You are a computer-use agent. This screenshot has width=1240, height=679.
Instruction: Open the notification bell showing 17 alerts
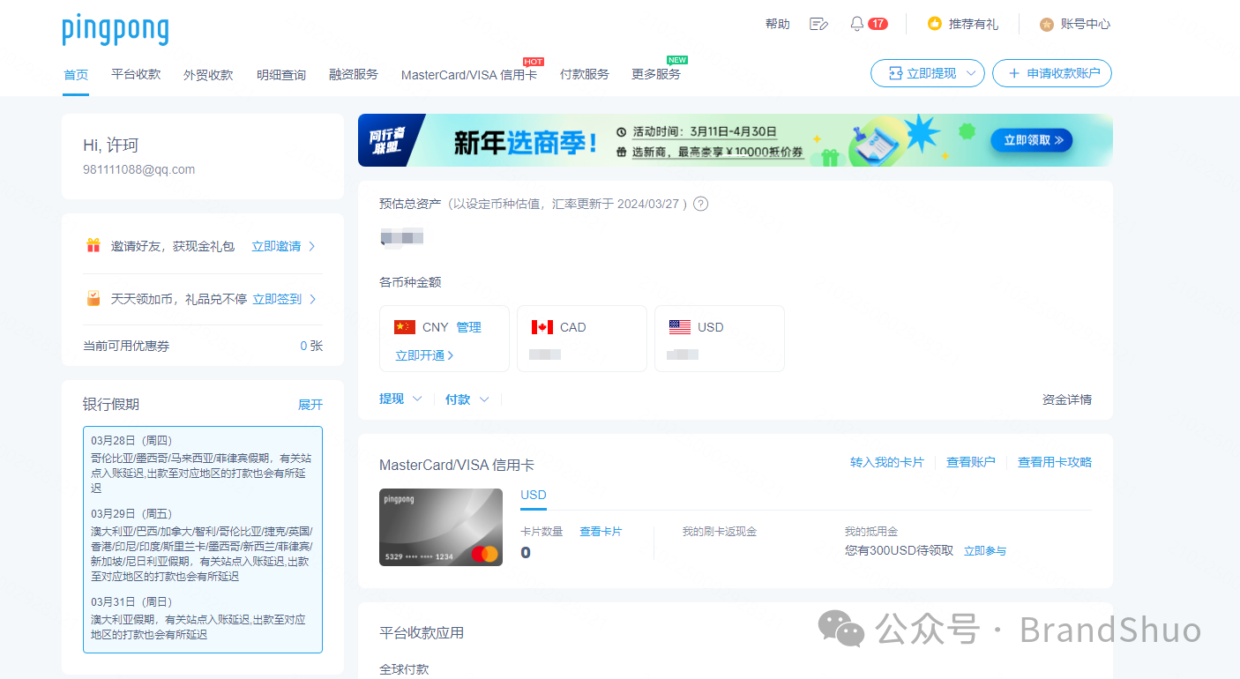point(856,24)
